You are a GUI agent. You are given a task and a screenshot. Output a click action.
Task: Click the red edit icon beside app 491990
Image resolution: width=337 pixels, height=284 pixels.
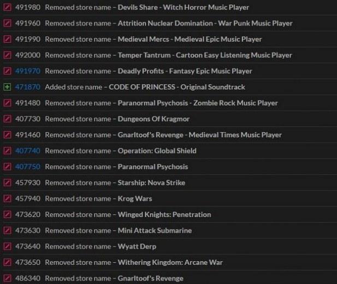(7, 39)
